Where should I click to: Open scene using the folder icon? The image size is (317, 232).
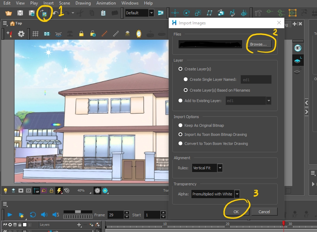coord(8,13)
